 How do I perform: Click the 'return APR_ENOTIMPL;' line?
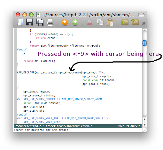pyautogui.click(x=39, y=61)
